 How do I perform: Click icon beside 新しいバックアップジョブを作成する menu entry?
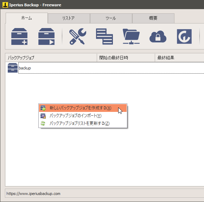click(x=43, y=108)
